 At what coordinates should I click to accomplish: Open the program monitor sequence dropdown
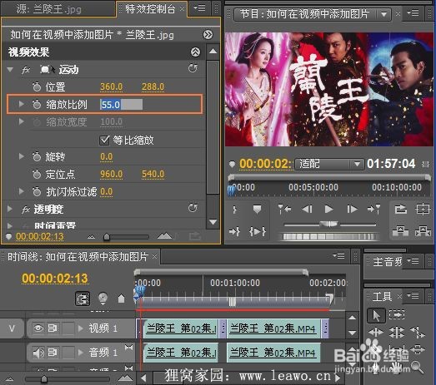[384, 14]
